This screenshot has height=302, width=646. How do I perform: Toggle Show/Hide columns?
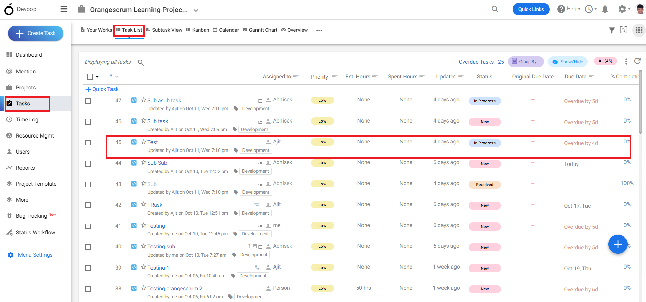(x=568, y=62)
